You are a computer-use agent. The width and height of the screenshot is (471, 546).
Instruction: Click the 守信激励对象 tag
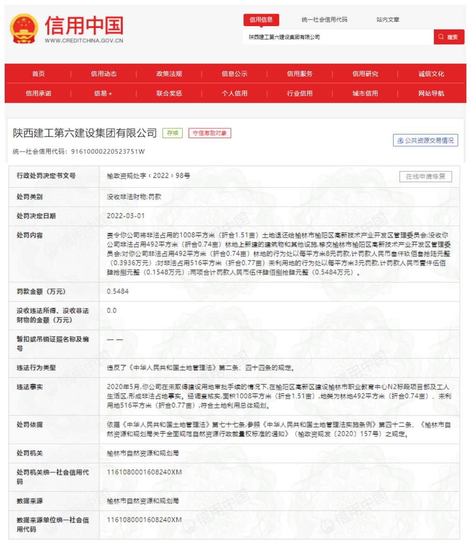click(x=210, y=133)
